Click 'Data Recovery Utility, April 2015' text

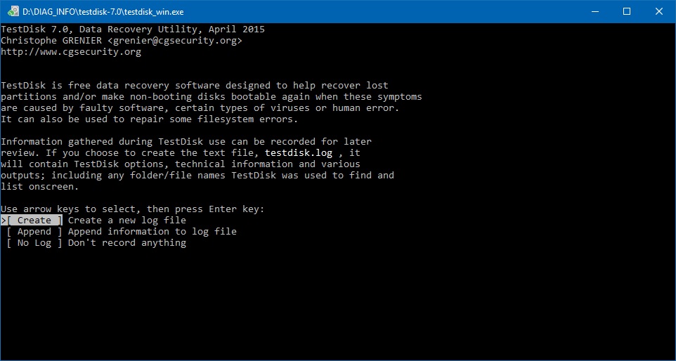click(x=172, y=29)
